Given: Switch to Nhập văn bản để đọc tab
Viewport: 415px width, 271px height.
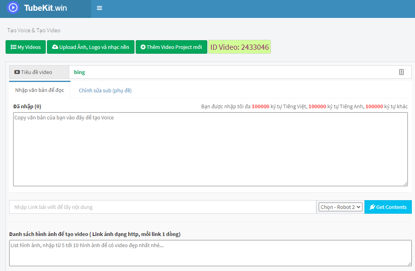Looking at the screenshot, I should tap(39, 90).
